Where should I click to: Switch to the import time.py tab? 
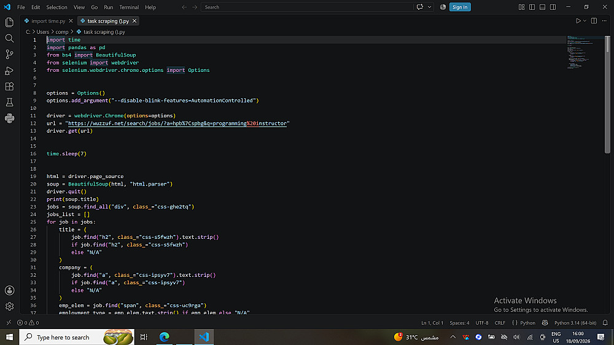tap(48, 21)
